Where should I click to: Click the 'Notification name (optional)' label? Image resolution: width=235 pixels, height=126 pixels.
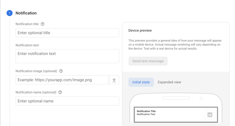36,92
